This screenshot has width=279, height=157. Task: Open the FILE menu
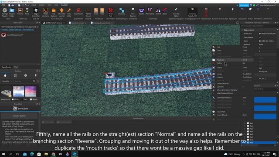tap(3, 5)
